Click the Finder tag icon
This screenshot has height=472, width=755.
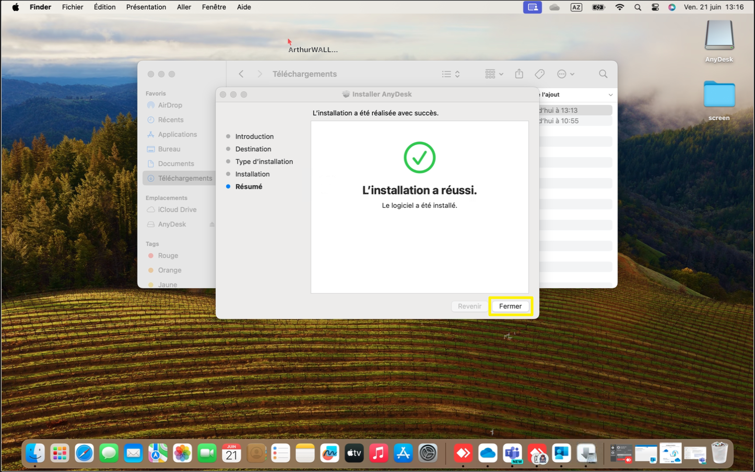540,74
